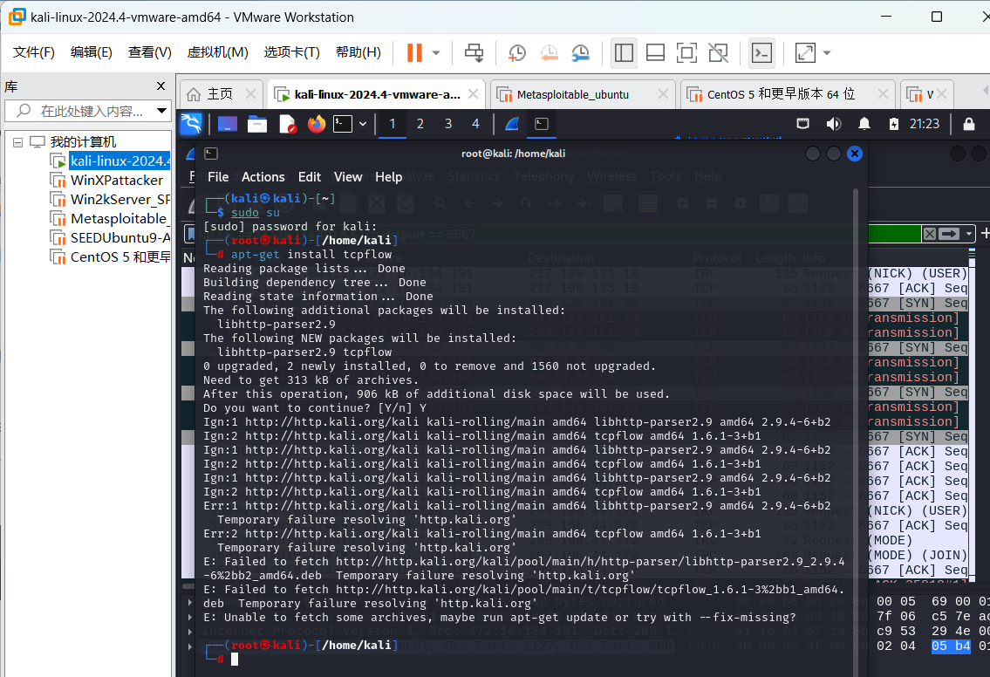The height and width of the screenshot is (677, 990).
Task: Select Win2kServer_SP in the library tree
Action: (x=120, y=200)
